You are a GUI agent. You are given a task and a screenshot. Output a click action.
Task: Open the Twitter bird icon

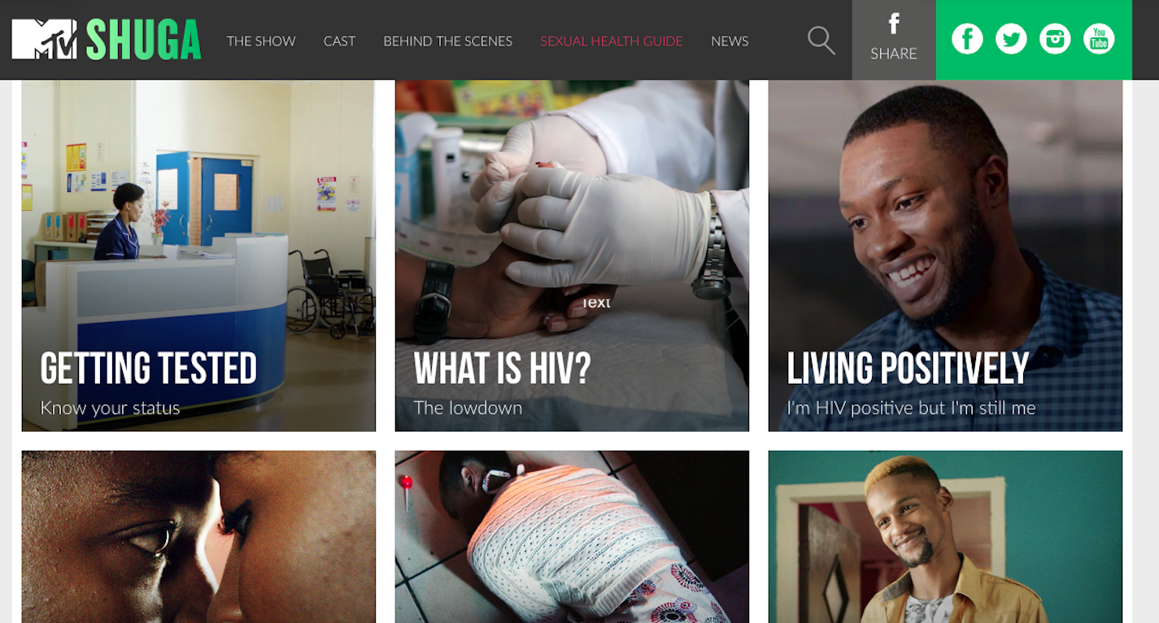[x=1011, y=38]
